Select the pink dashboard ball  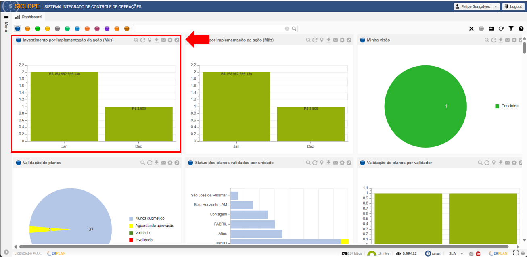coord(97,29)
